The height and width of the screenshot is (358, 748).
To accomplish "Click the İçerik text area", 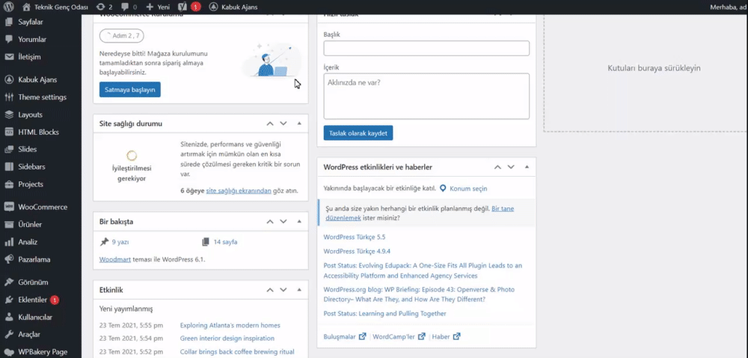I will (426, 96).
